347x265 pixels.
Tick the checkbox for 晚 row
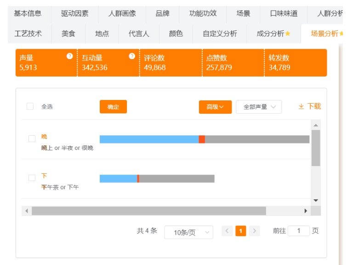click(32, 138)
